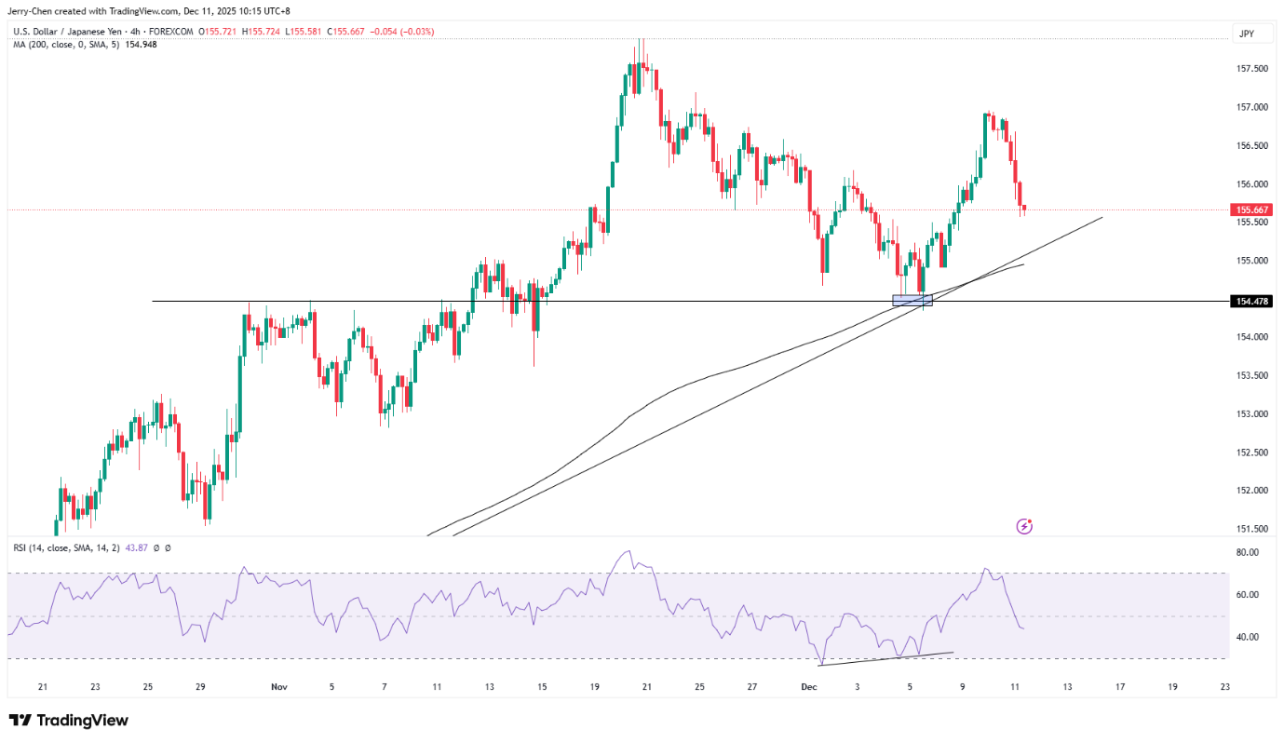1284x743 pixels.
Task: Click the second circle icon beside RSI value
Action: coord(168,548)
